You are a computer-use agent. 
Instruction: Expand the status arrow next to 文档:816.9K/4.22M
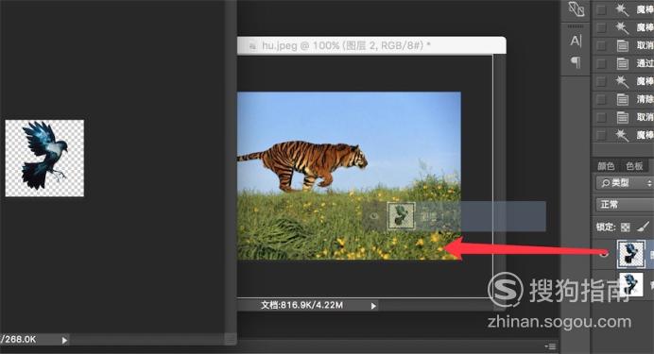[373, 306]
